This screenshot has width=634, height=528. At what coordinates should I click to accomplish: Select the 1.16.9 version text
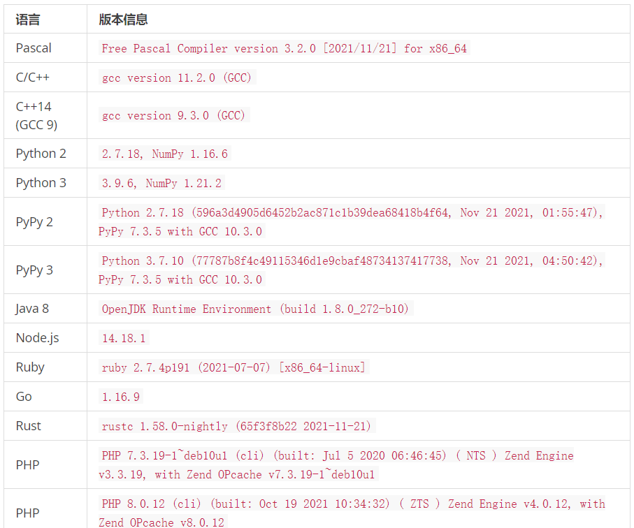point(120,397)
